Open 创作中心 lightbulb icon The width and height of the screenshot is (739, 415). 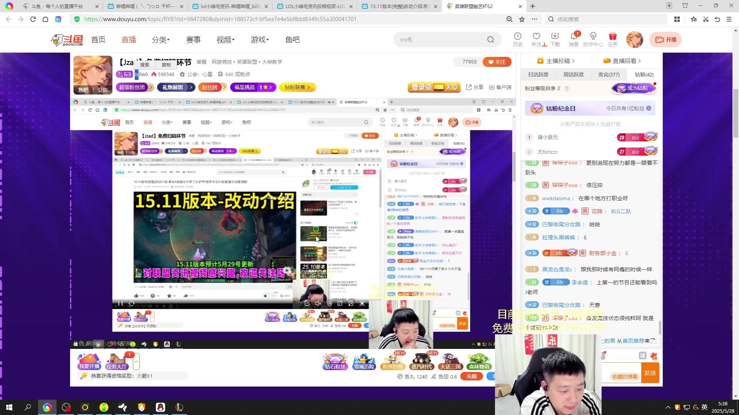(x=593, y=40)
